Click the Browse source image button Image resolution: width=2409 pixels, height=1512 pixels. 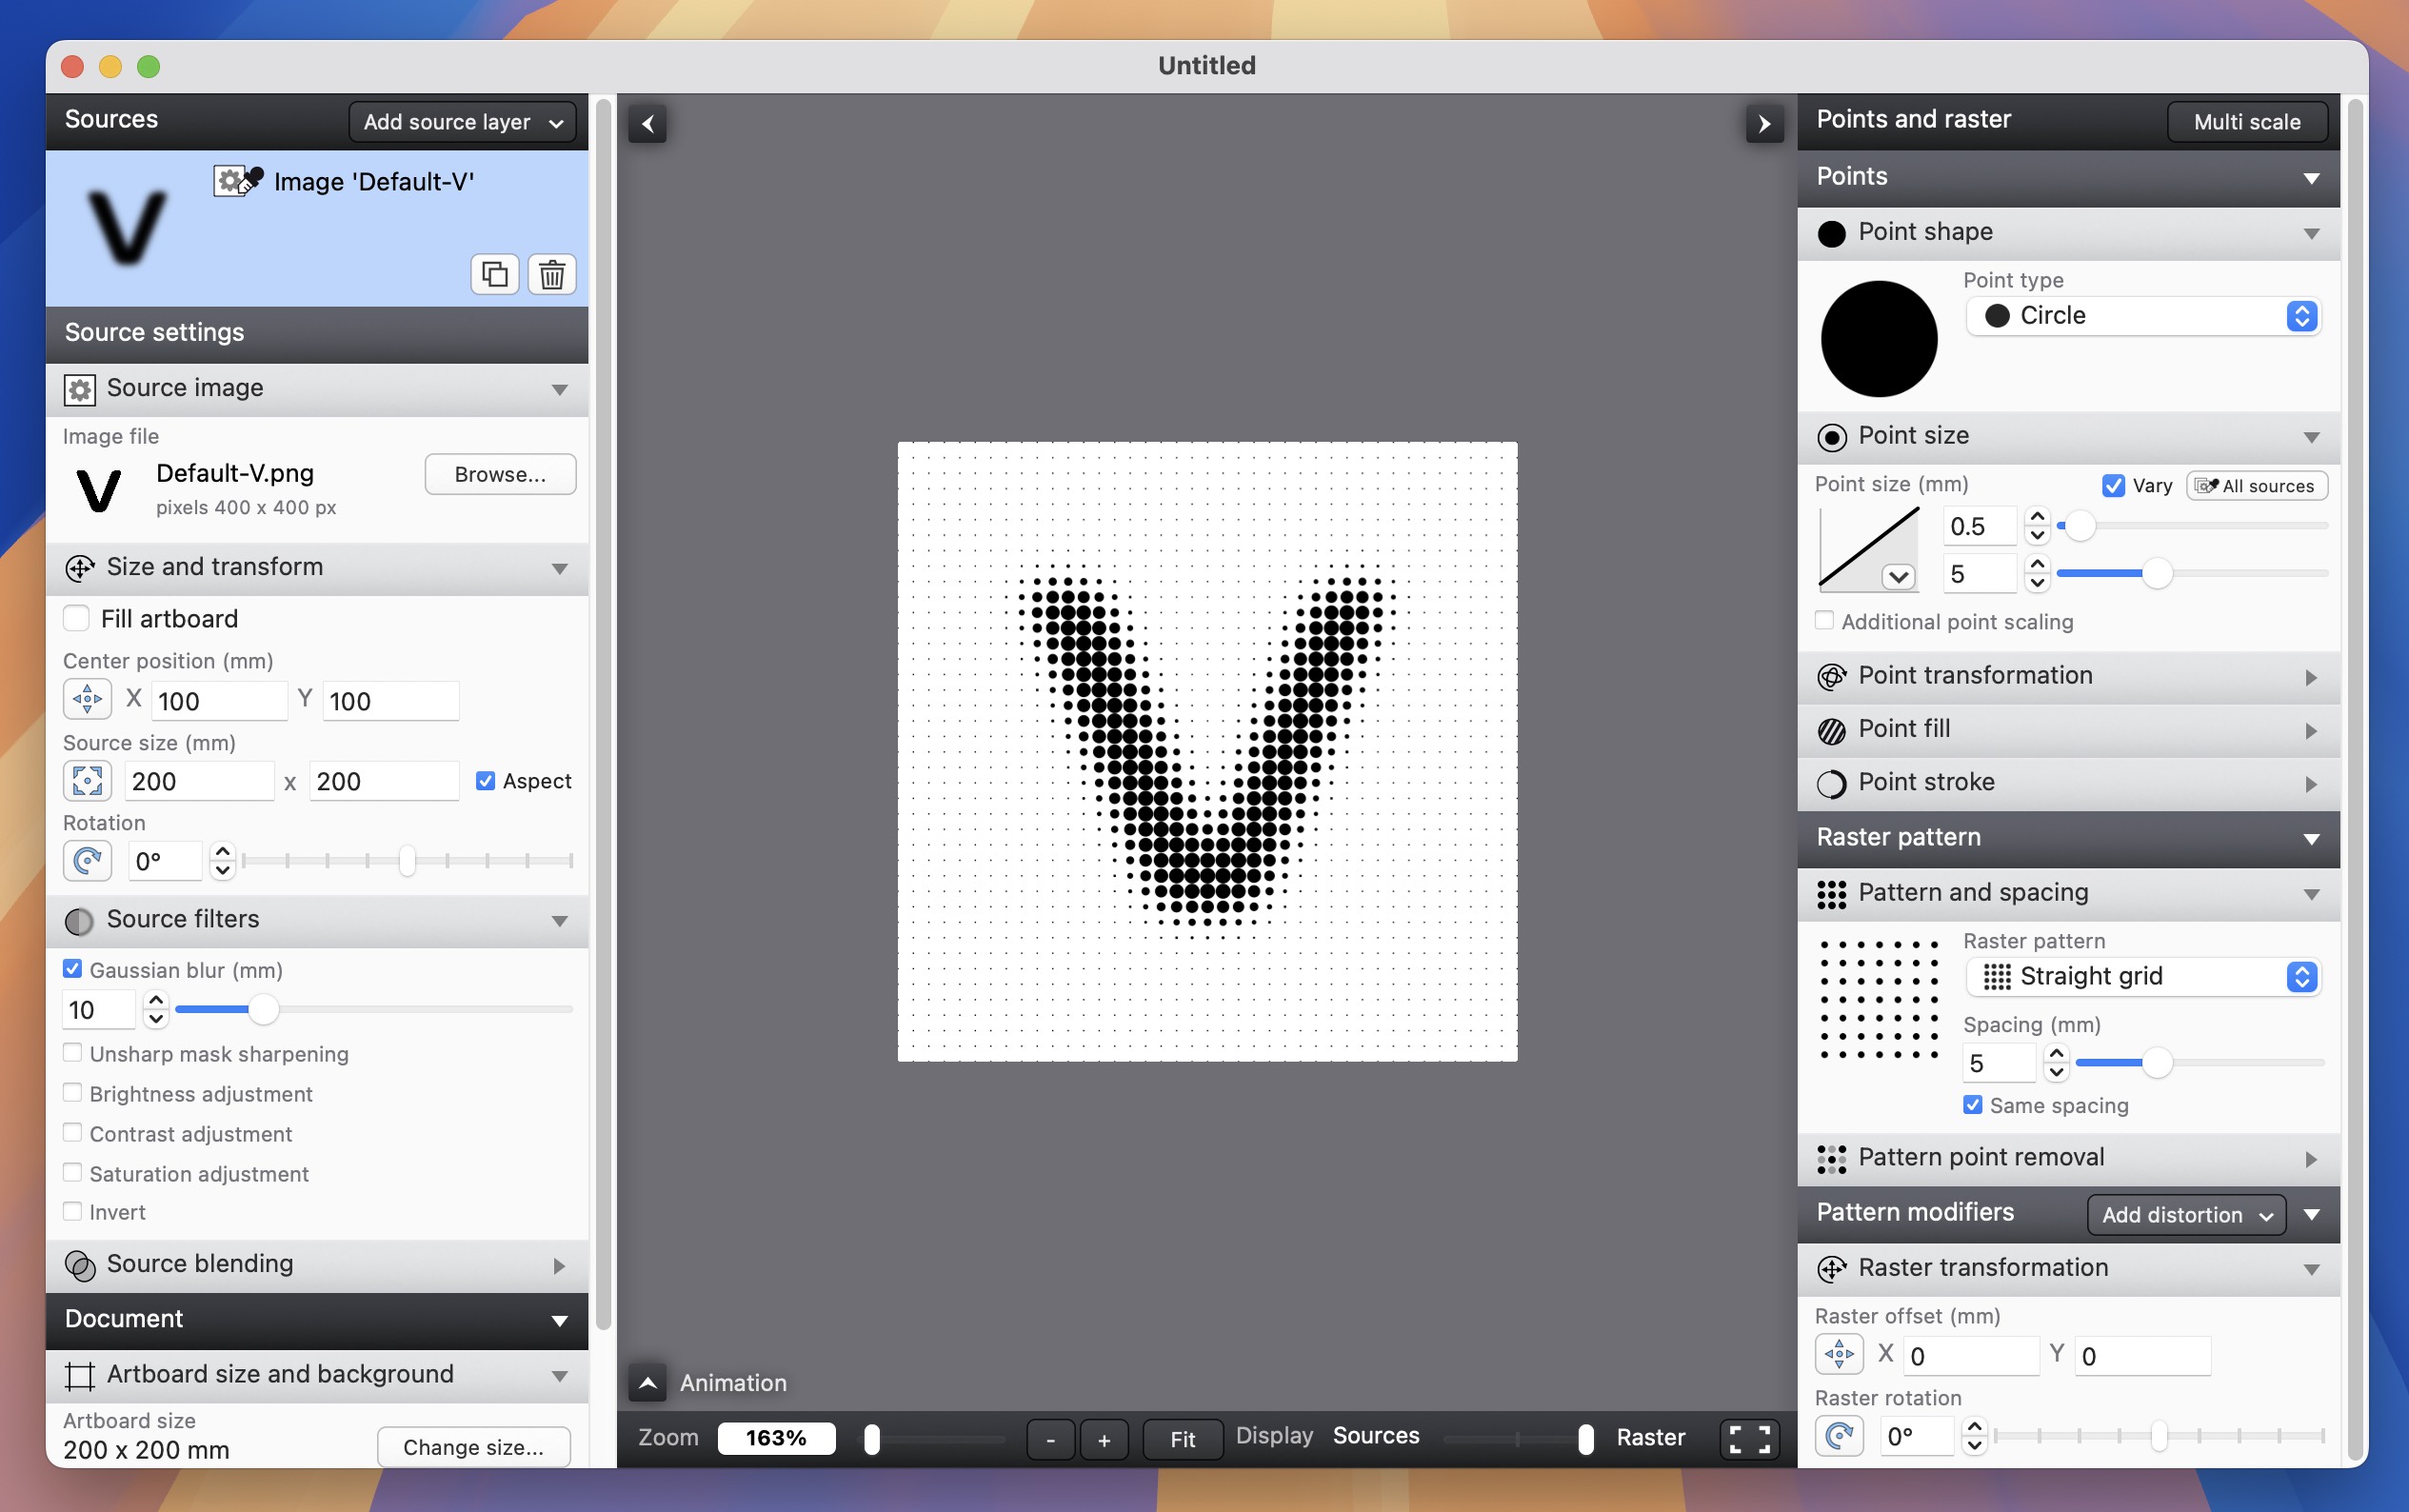pyautogui.click(x=500, y=472)
